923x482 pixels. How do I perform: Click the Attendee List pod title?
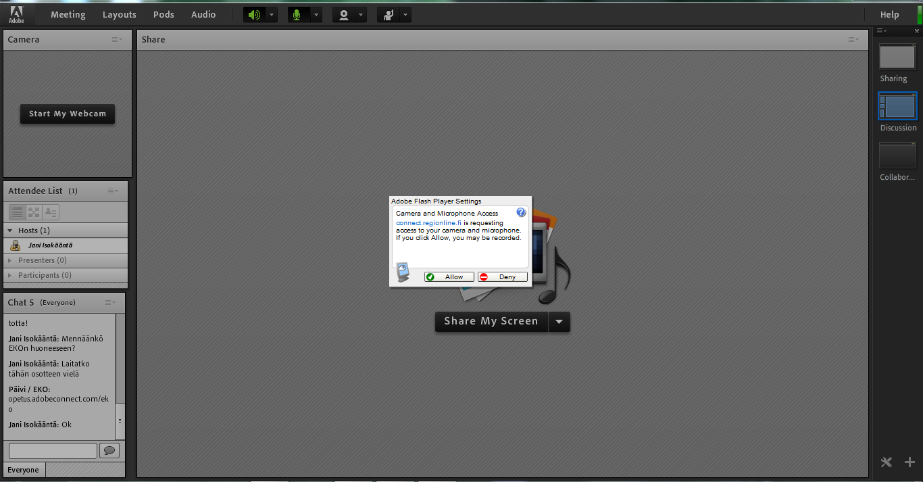coord(35,191)
